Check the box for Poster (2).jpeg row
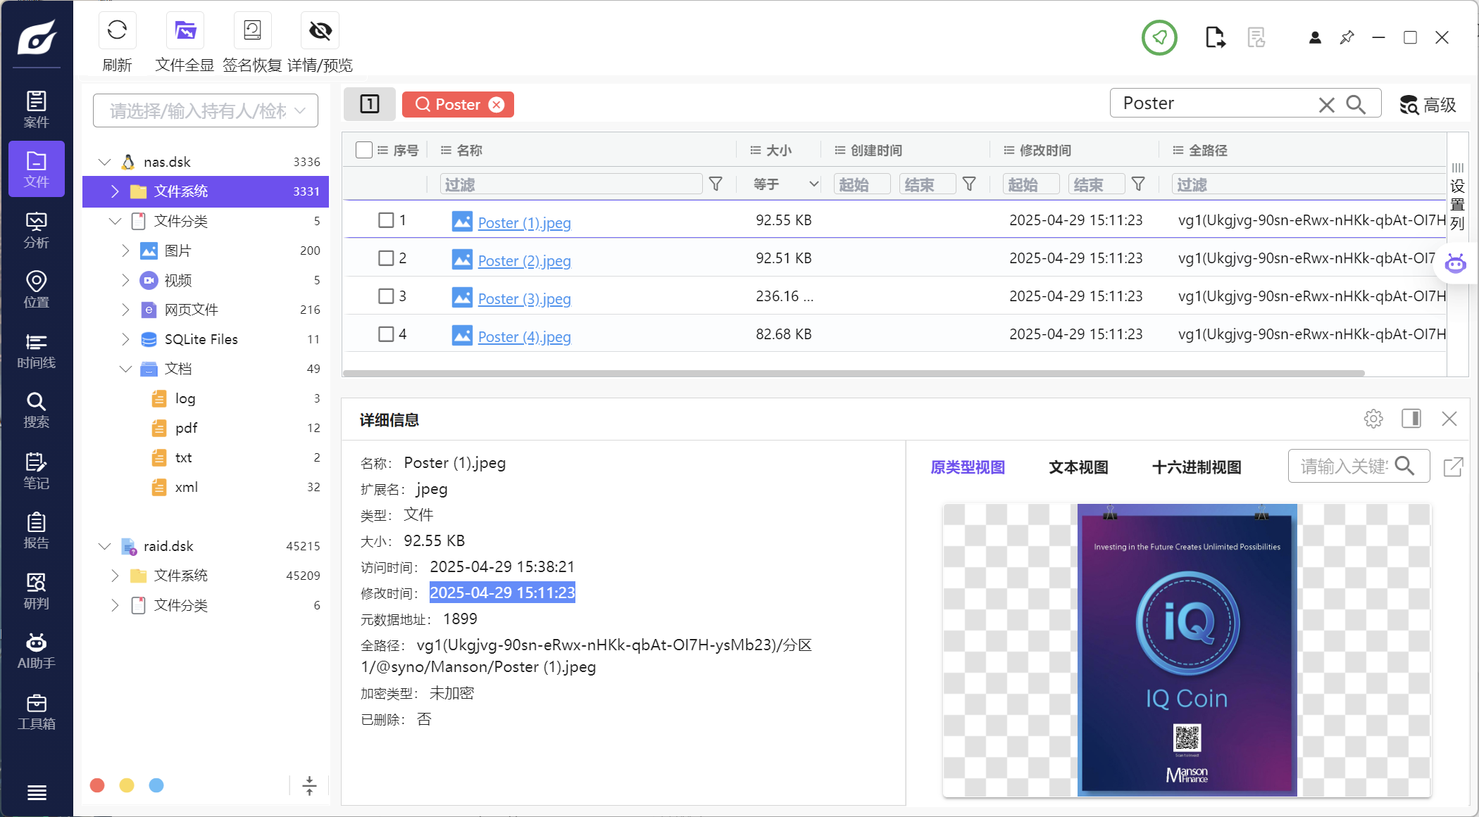The height and width of the screenshot is (817, 1479). pyautogui.click(x=386, y=258)
